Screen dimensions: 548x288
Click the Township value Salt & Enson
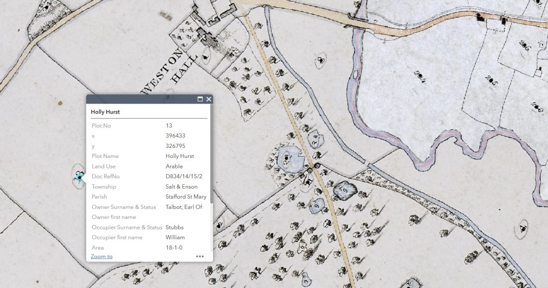181,187
